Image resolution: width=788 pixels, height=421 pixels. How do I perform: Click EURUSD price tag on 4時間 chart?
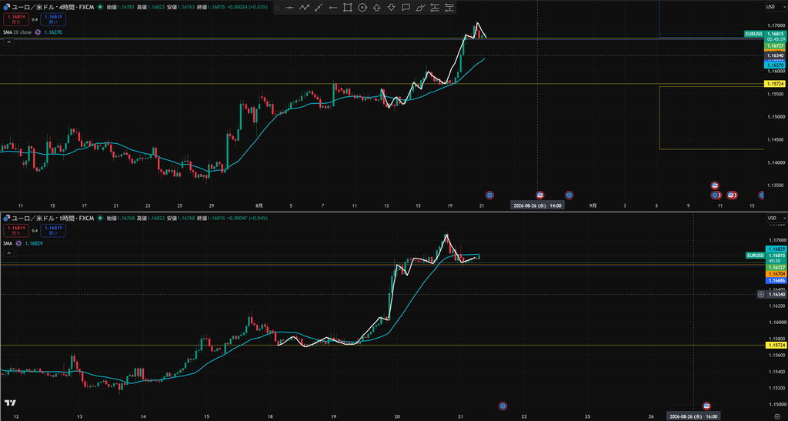tap(754, 34)
